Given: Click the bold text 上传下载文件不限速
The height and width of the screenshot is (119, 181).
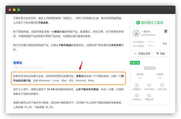Looking at the screenshot, I should coord(87,89).
